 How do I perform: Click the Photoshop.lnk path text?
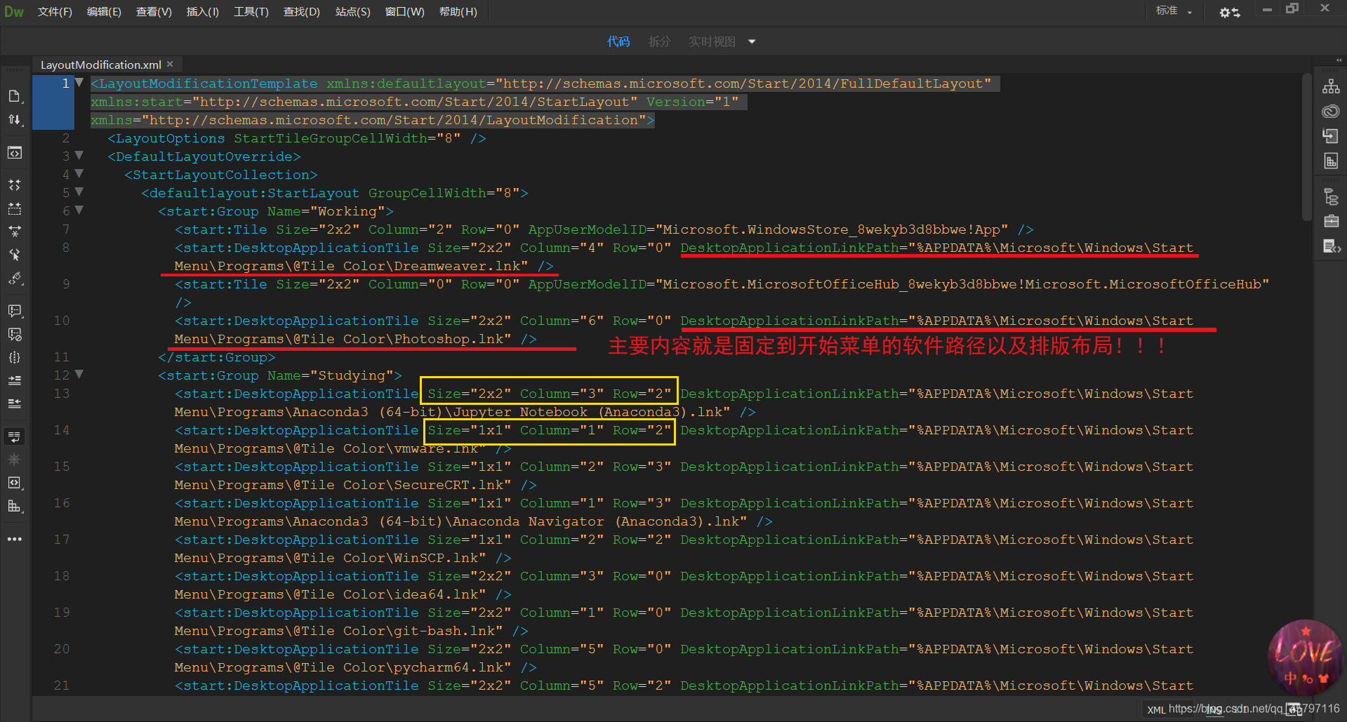(449, 338)
